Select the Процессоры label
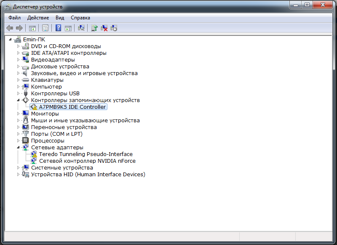 coord(48,141)
